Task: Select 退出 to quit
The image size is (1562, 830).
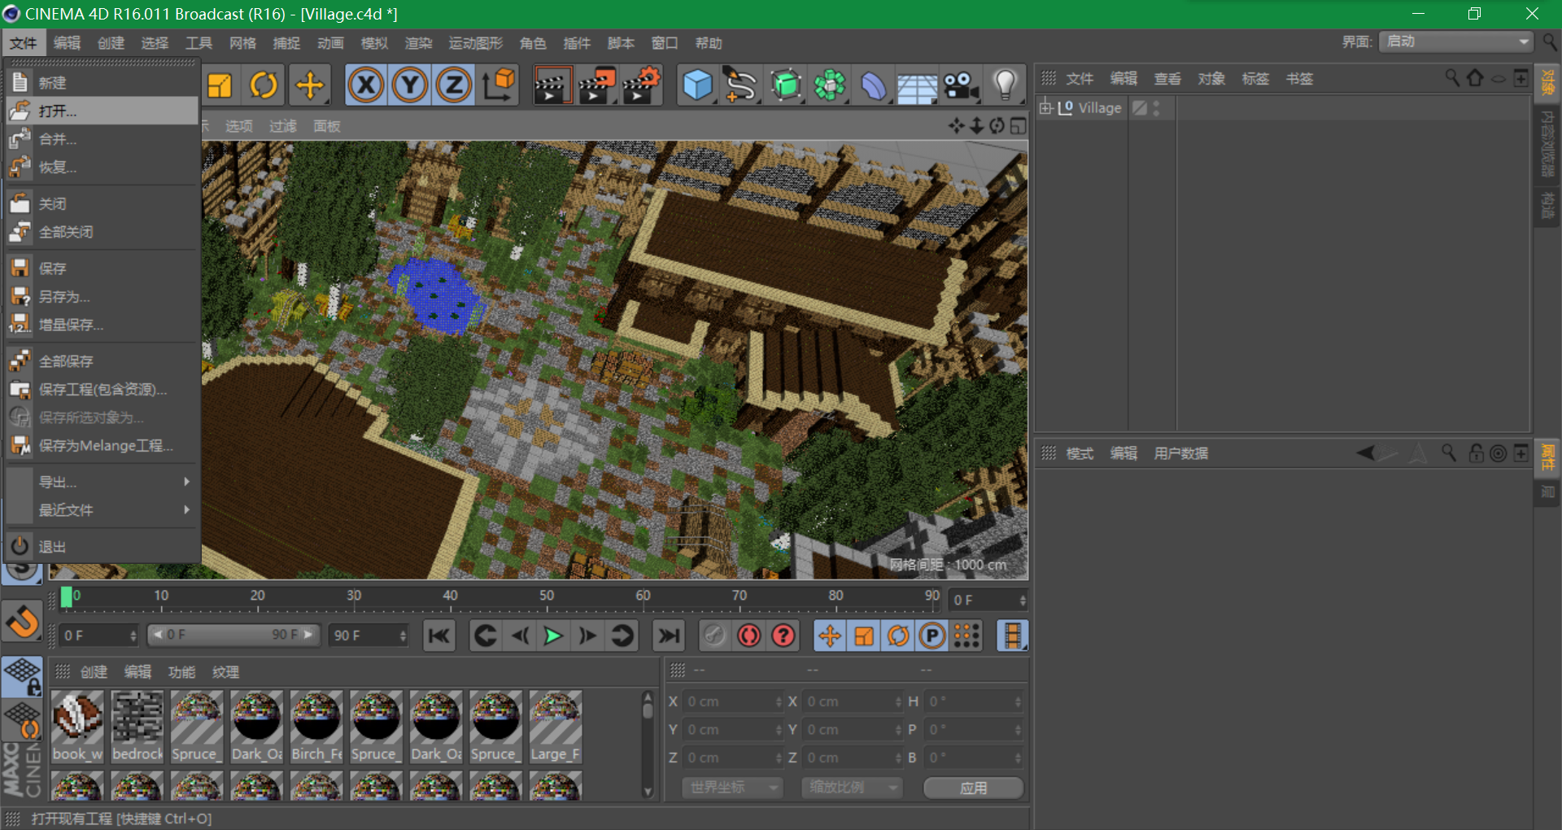Action: [102, 547]
